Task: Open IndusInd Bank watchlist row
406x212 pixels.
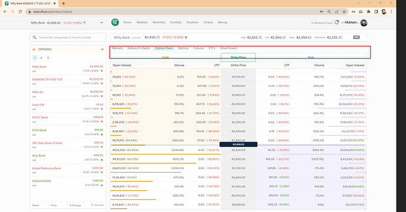Action: click(x=68, y=183)
